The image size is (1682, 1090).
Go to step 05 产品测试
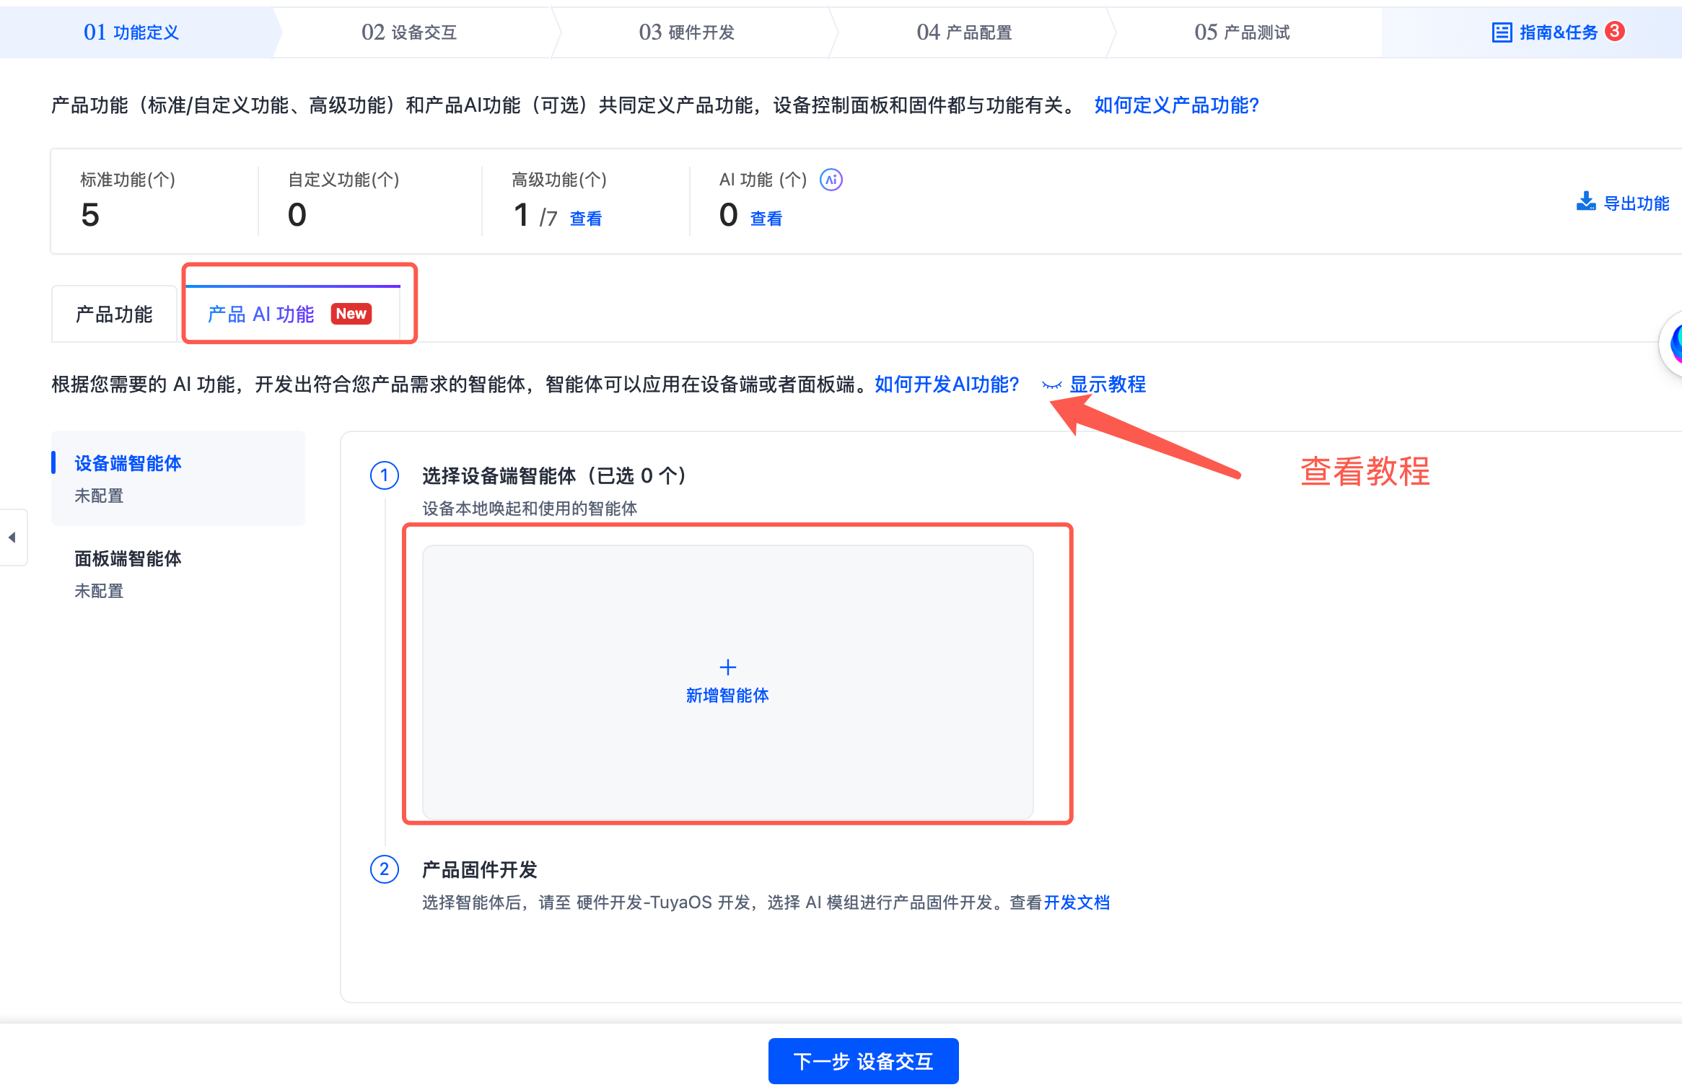[1242, 32]
